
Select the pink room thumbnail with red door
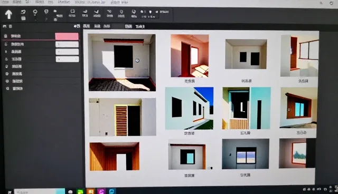point(190,56)
